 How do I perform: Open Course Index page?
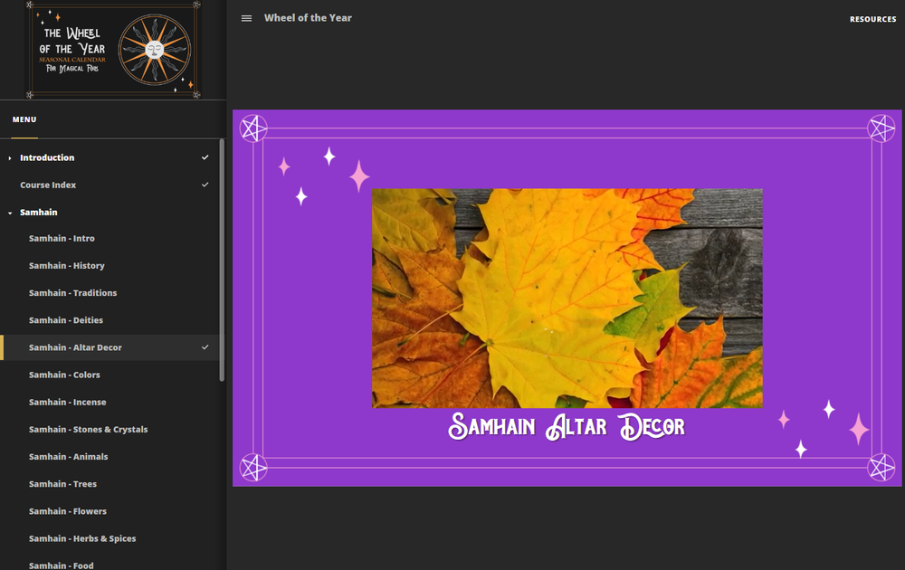click(48, 185)
